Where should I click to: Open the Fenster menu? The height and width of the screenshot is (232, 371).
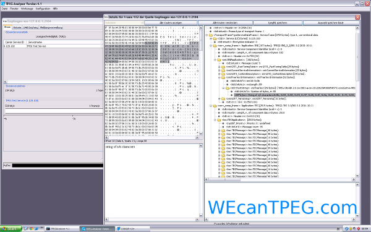click(14, 9)
